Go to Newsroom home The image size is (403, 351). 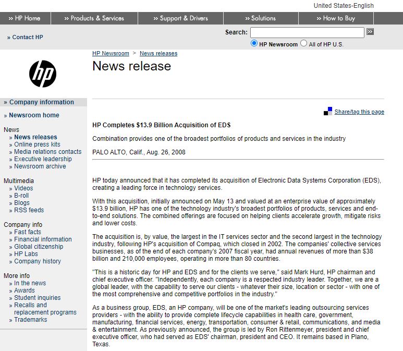pyautogui.click(x=34, y=115)
